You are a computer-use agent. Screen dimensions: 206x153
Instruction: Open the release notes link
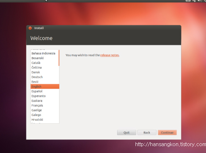point(110,55)
